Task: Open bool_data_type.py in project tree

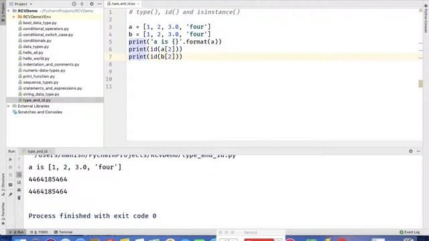Action: coord(40,23)
